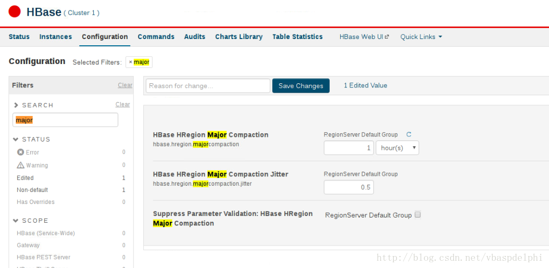Filter by Has Overrides status

click(36, 202)
